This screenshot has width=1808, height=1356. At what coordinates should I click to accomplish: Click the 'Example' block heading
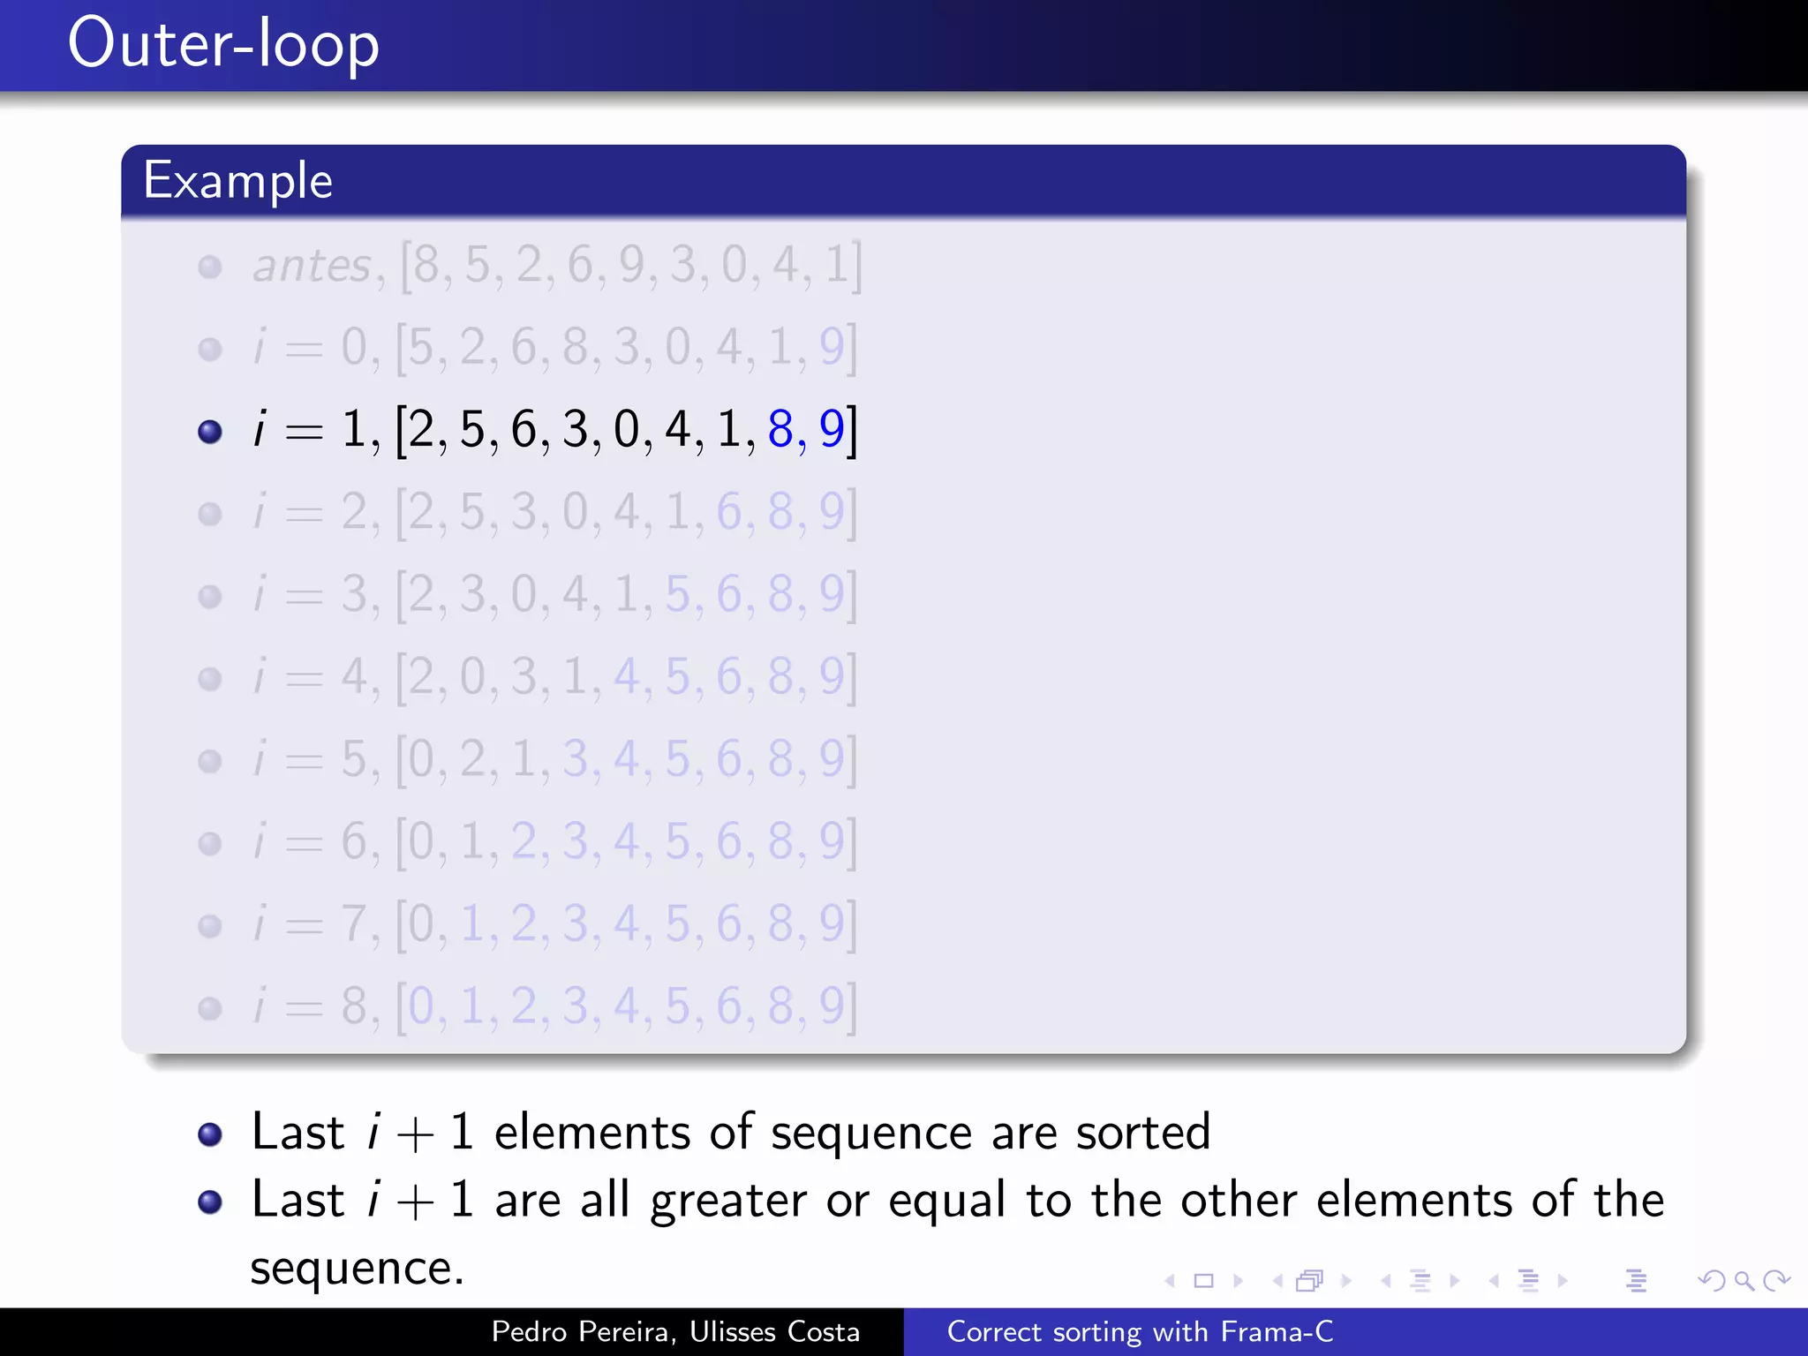(x=237, y=181)
